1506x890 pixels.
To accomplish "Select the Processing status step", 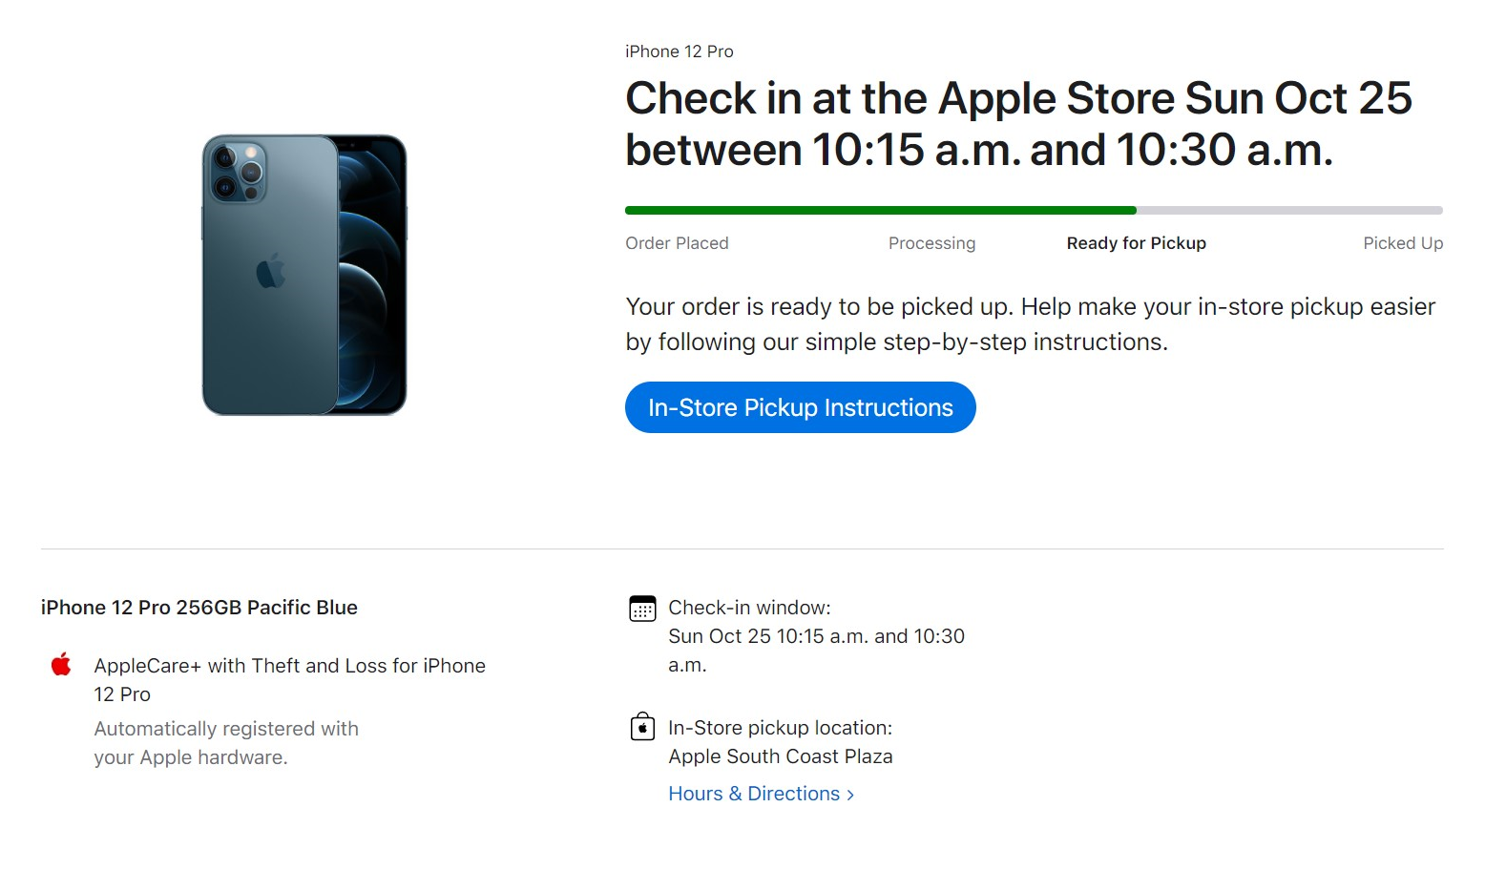I will [931, 243].
